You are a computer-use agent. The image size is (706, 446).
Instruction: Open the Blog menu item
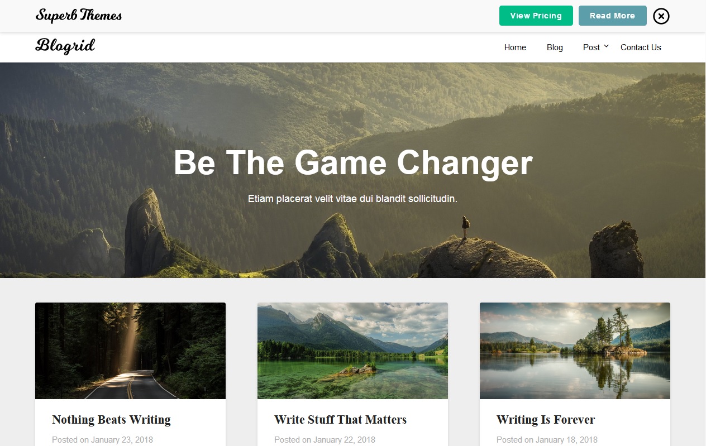pos(555,47)
